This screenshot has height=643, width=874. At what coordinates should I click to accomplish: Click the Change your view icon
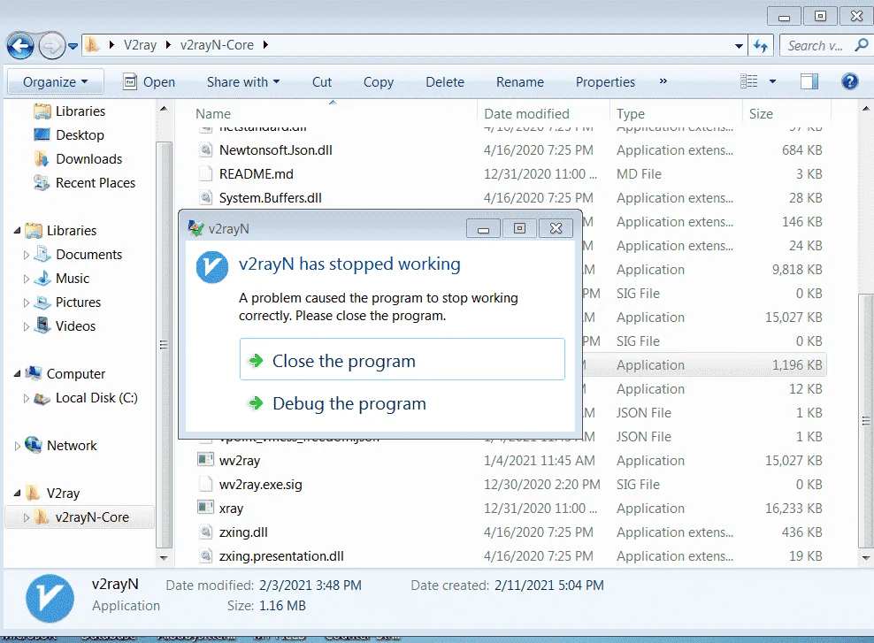click(748, 81)
